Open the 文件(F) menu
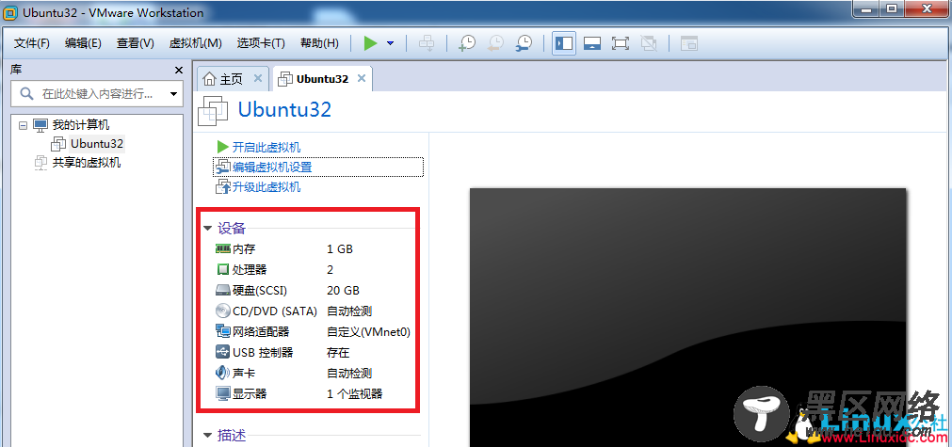The width and height of the screenshot is (952, 447). point(32,43)
